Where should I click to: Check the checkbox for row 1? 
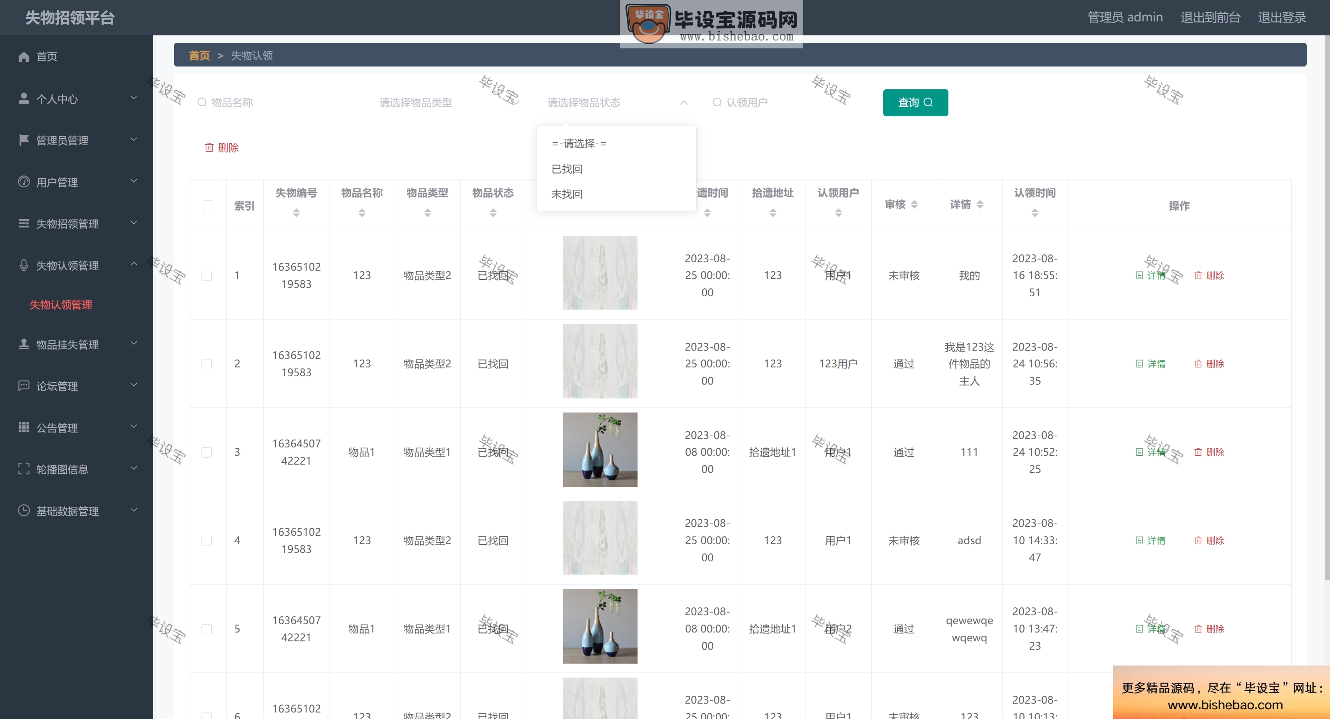[207, 276]
